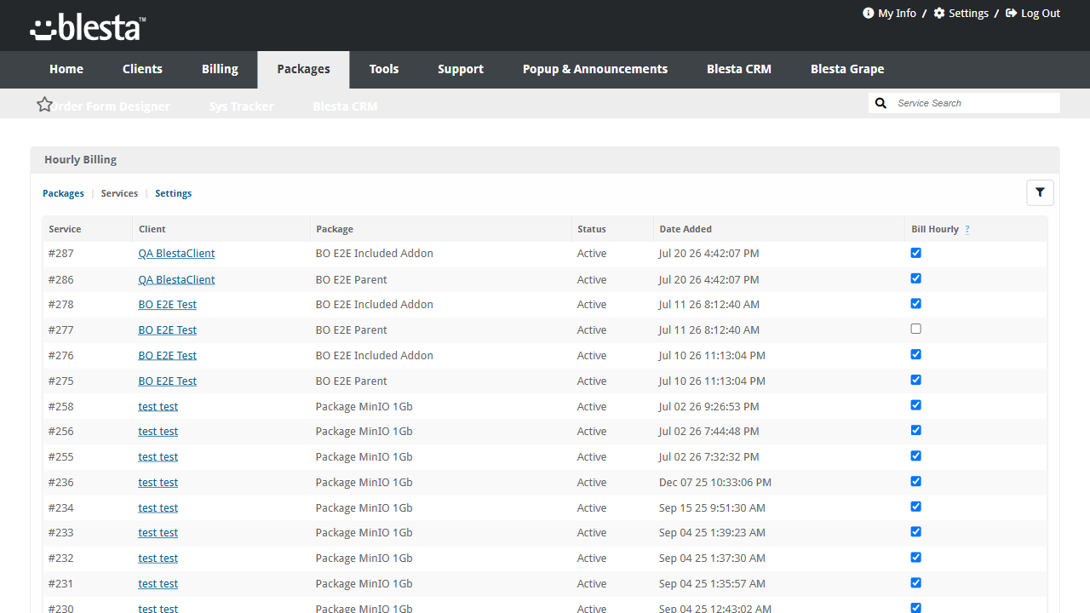This screenshot has height=613, width=1090.
Task: Toggle Bill Hourly for service #236
Action: (x=916, y=481)
